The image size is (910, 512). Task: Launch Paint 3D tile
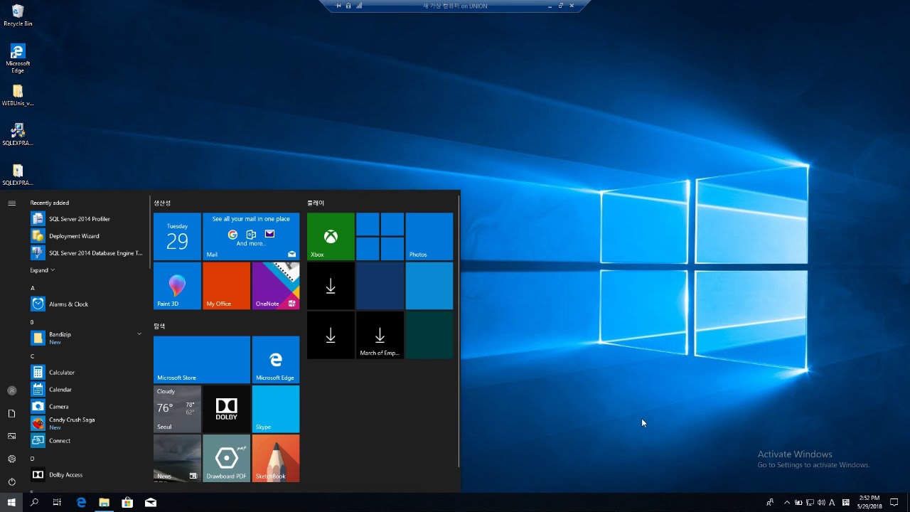pyautogui.click(x=177, y=286)
